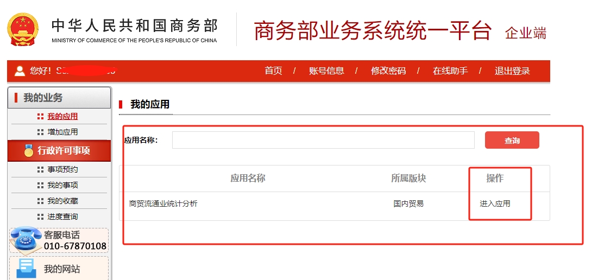The image size is (598, 280).
Task: Click the 我的应用 main panel heading
Action: point(150,104)
